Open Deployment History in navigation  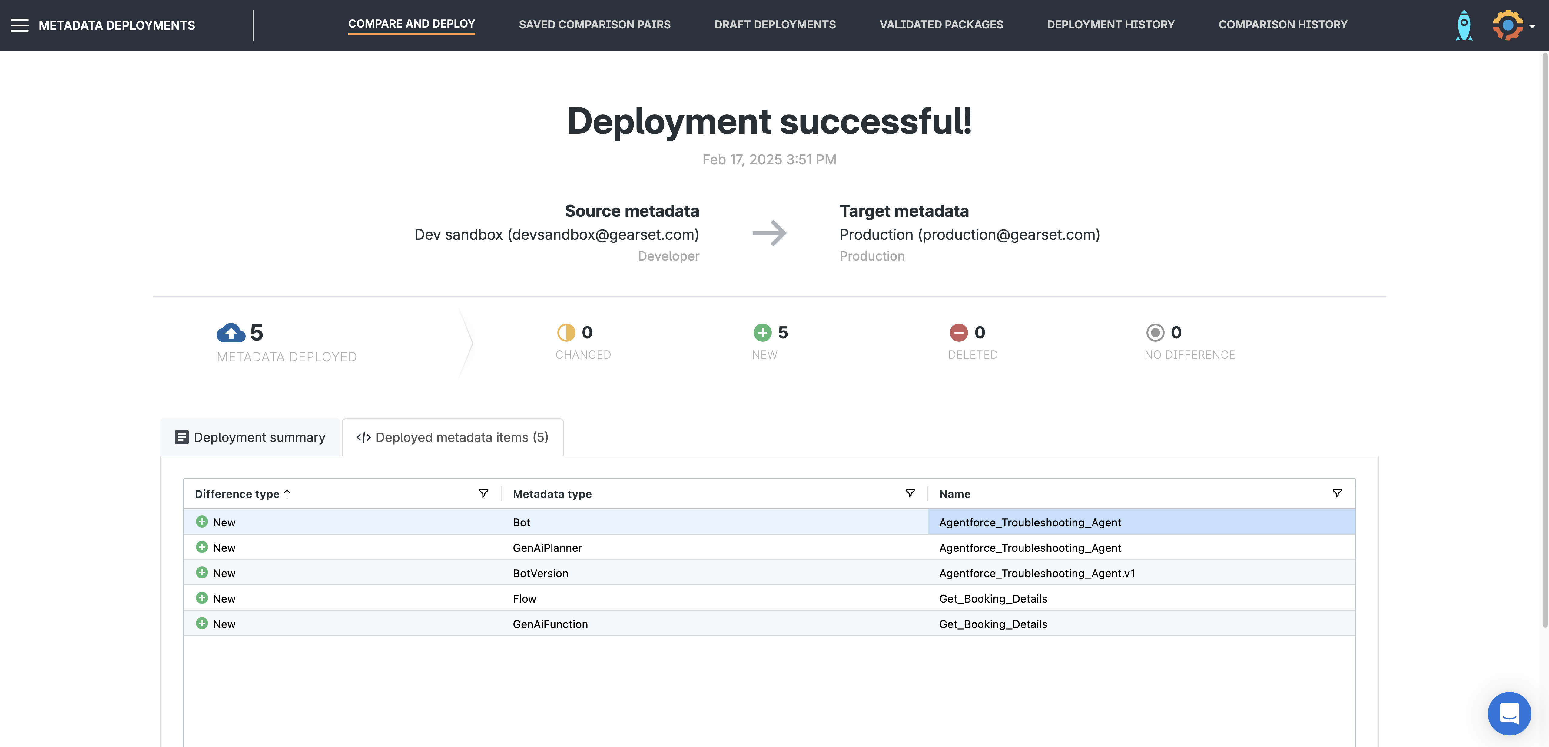pos(1110,25)
